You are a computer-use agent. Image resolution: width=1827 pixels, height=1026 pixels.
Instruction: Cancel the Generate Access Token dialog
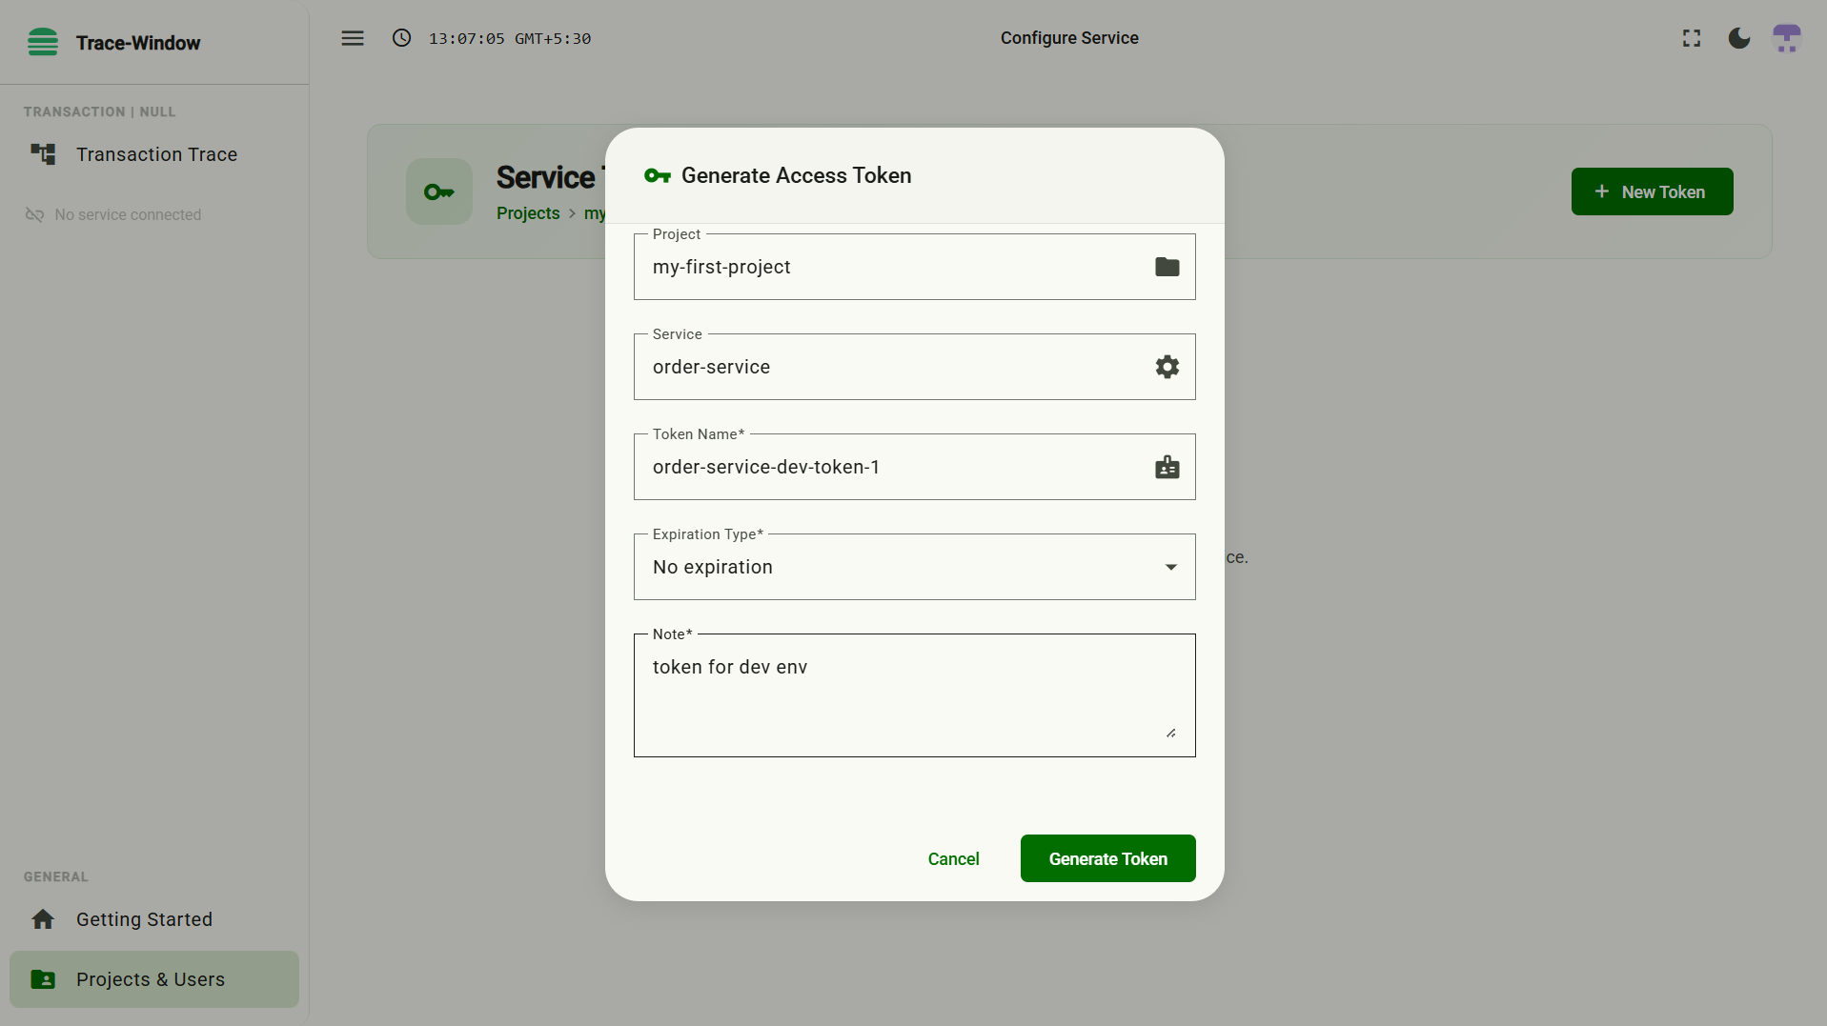click(954, 858)
